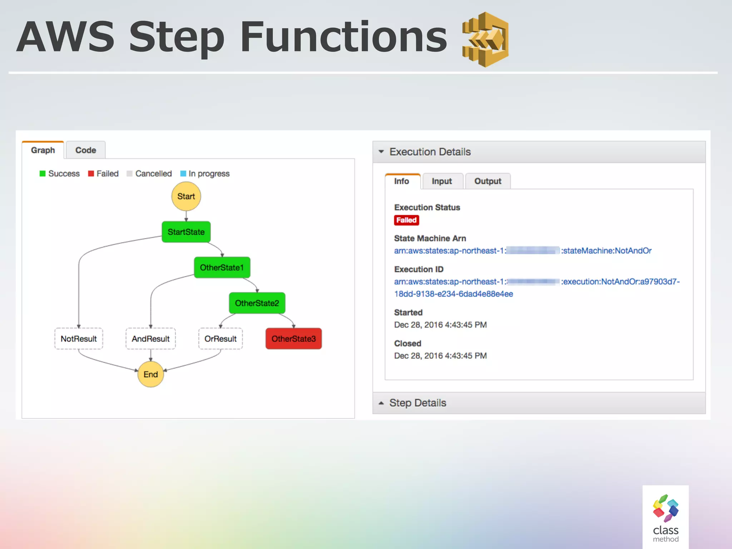This screenshot has width=732, height=549.
Task: Click the Started time 'Dec 28, 2016 4:43:45 PM'
Action: click(x=440, y=325)
